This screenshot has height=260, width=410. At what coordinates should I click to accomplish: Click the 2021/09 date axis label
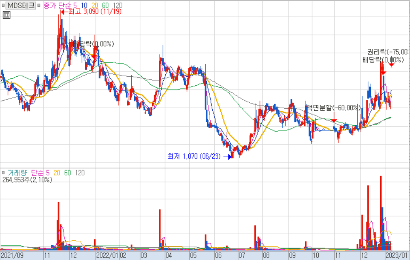tap(12, 255)
